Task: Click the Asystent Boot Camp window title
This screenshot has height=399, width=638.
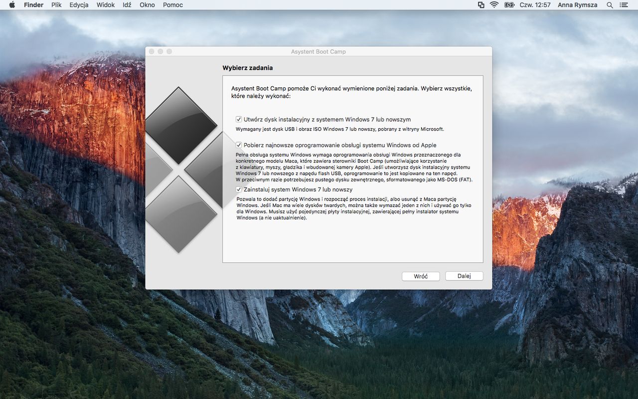Action: (x=319, y=51)
